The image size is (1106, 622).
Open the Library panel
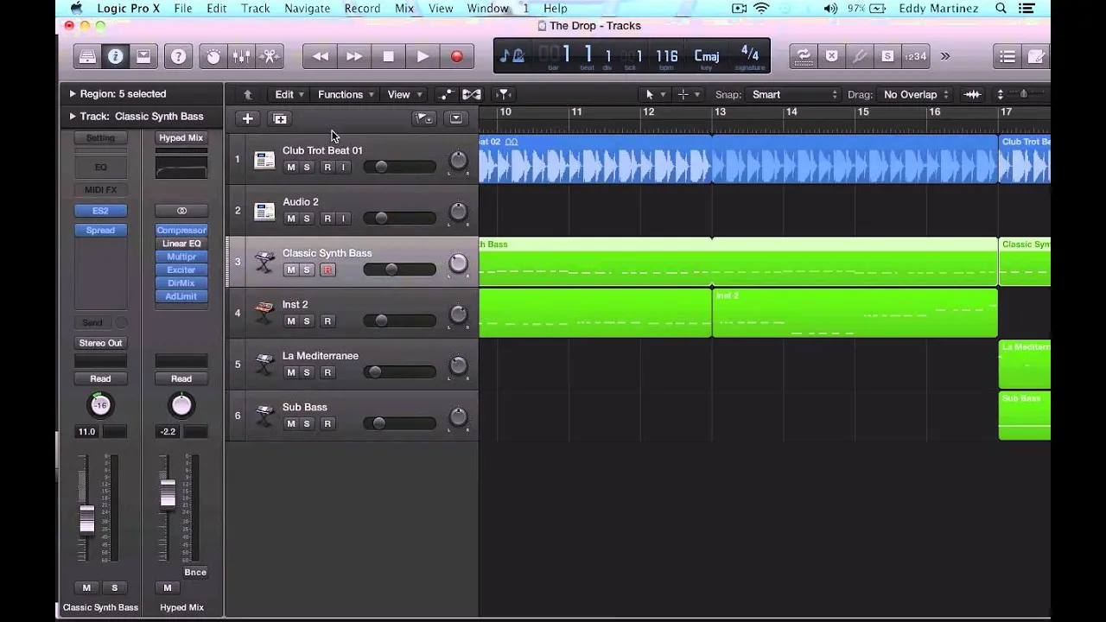(87, 56)
